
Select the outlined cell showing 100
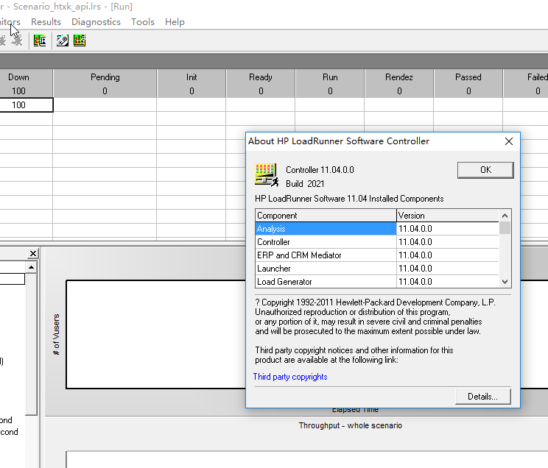coord(27,105)
